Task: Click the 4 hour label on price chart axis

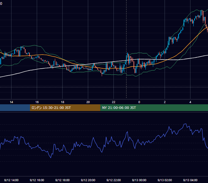Action: 190,102
